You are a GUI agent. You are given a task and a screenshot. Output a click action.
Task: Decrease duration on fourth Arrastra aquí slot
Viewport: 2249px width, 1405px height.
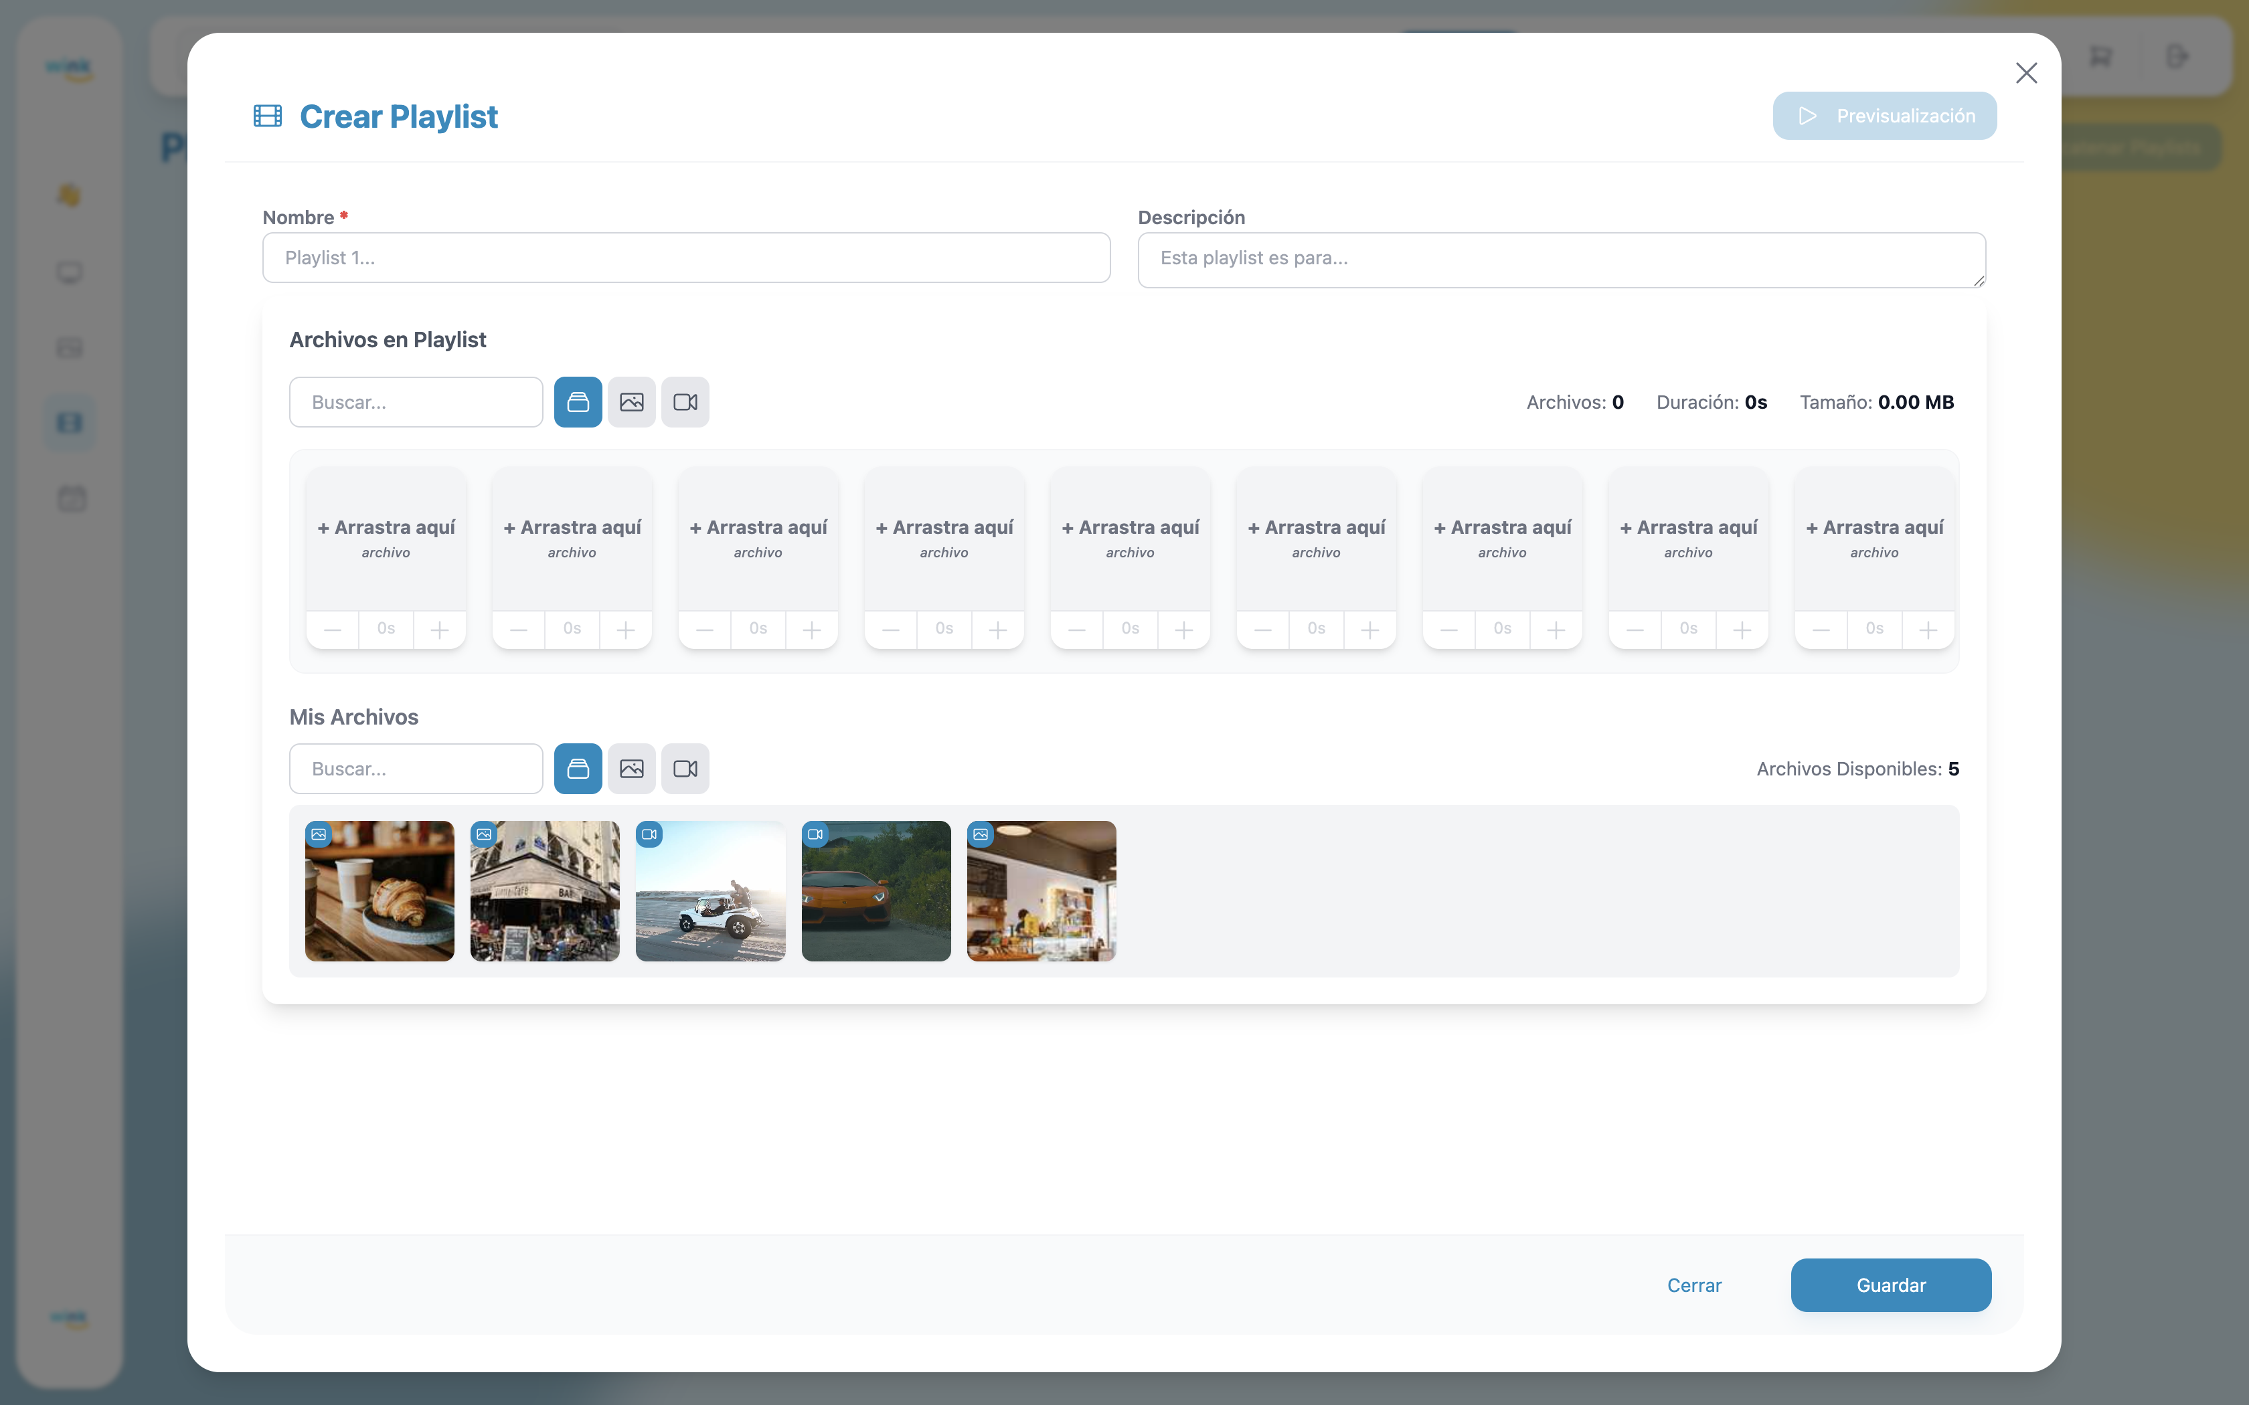tap(890, 630)
